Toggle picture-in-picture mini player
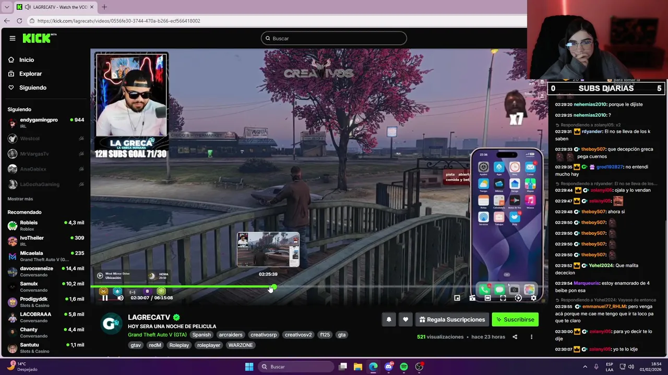668x375 pixels. 457,298
